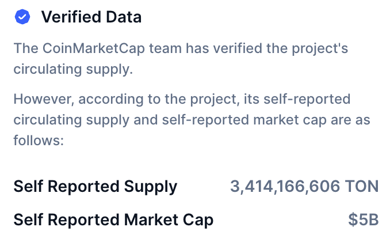
Task: Click "circulating supply." ending the first paragraph
Action: click(72, 70)
